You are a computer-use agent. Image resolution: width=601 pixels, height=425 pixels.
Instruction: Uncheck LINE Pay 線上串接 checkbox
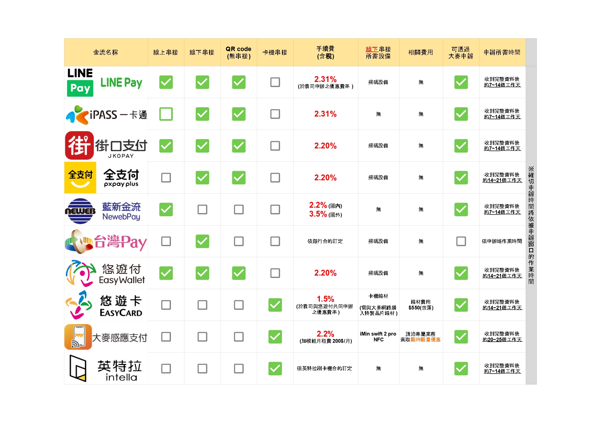coord(166,82)
